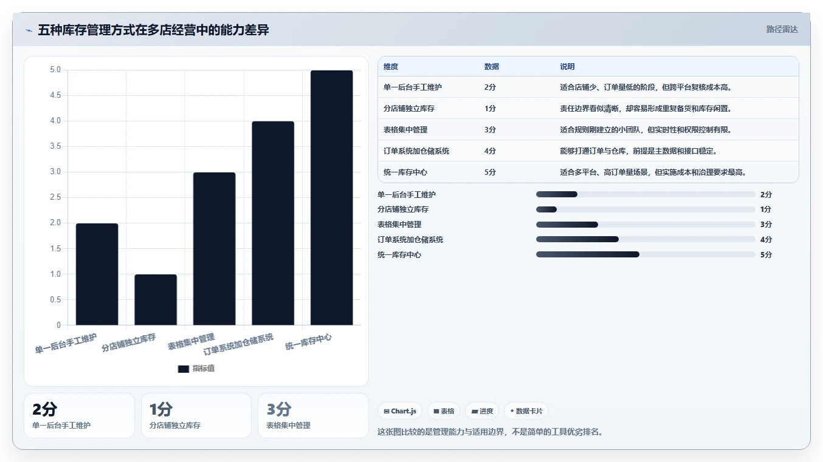
Task: Select table row cell 表格集中管理
Action: point(405,130)
